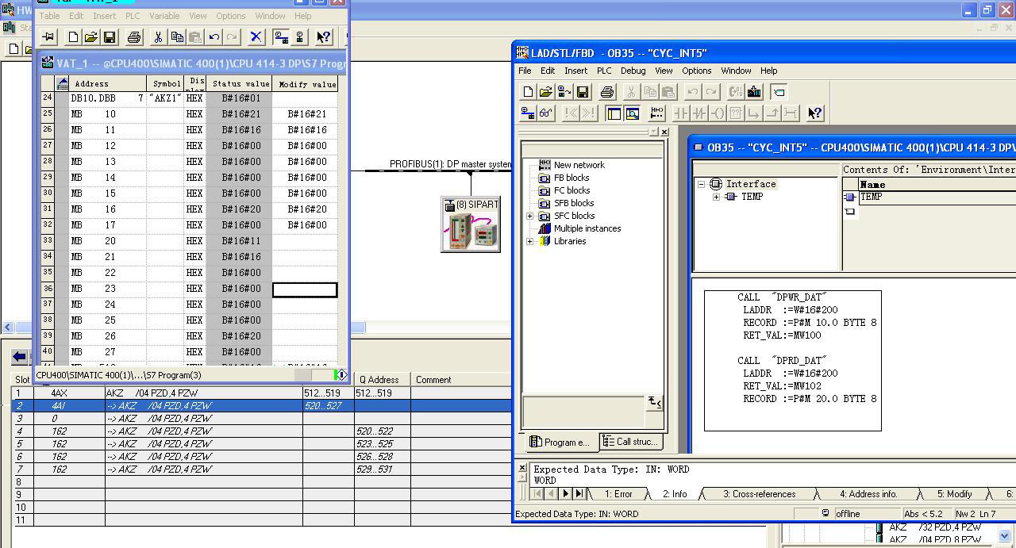Expand SFC blocks tree node
The height and width of the screenshot is (548, 1016).
tap(530, 216)
